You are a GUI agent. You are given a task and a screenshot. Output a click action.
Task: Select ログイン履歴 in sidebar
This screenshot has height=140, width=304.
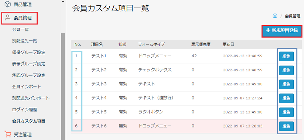pyautogui.click(x=24, y=110)
